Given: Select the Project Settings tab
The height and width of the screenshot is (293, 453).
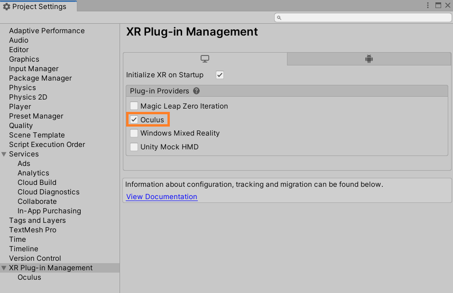Looking at the screenshot, I should [x=38, y=6].
